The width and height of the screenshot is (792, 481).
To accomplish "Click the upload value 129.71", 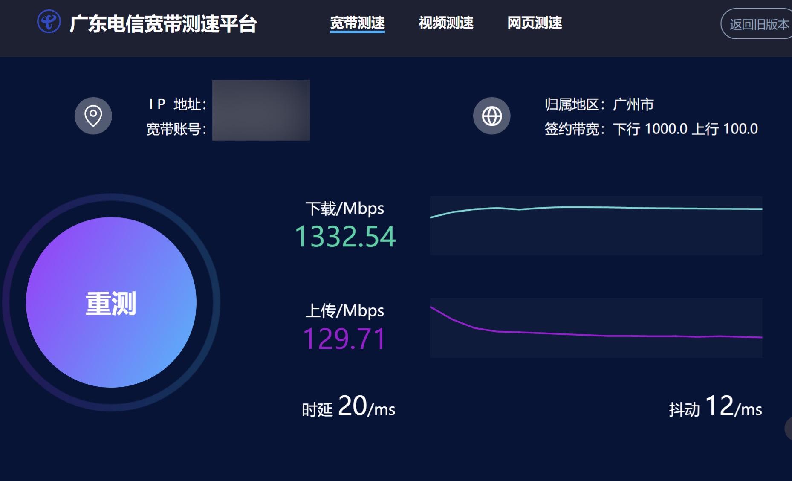I will [344, 339].
